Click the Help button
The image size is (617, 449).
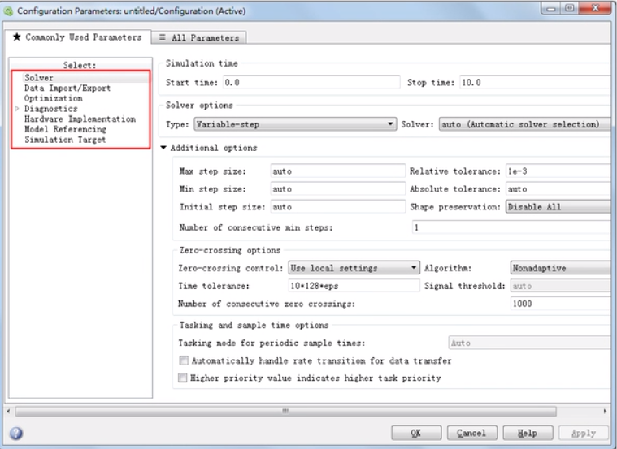(x=528, y=433)
